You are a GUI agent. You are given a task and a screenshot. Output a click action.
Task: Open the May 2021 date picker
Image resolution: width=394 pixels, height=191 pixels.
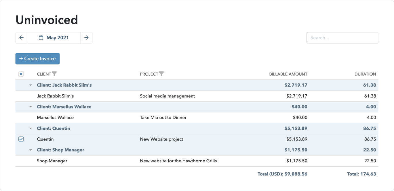point(54,38)
